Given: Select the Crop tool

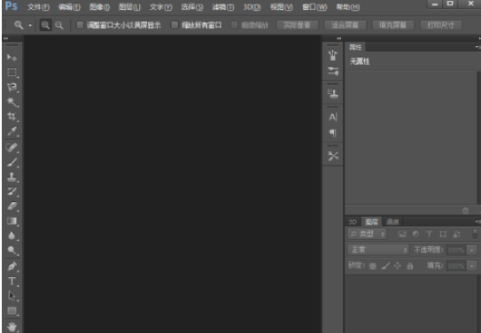Looking at the screenshot, I should point(12,117).
